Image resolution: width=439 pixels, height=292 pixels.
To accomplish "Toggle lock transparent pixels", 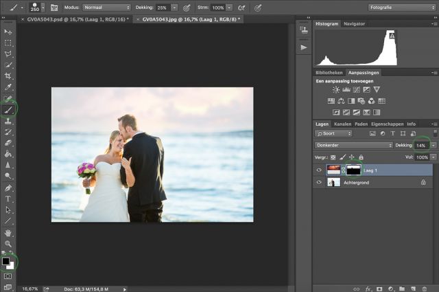I will click(x=333, y=157).
